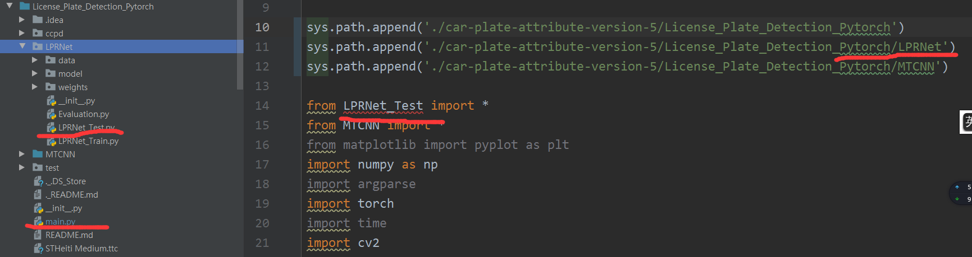Place cursor on the LPRNet_Test import name
Screen dimensions: 972x257
click(x=383, y=105)
